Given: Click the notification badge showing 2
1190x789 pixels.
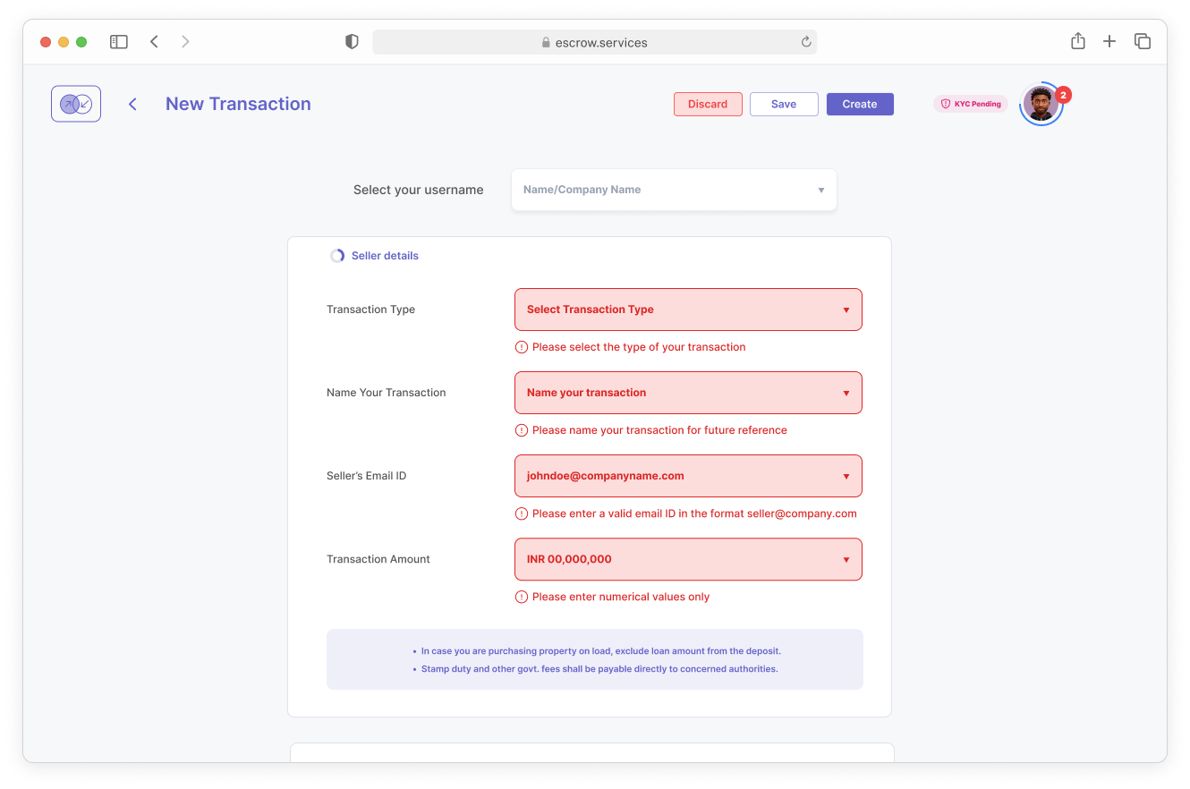Looking at the screenshot, I should (x=1064, y=95).
